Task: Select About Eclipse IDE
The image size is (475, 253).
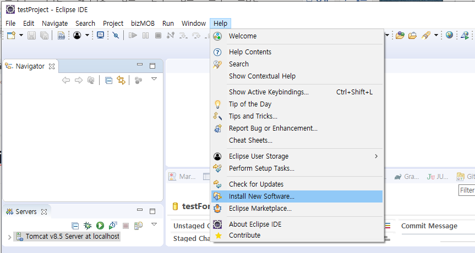Action: 297,224
